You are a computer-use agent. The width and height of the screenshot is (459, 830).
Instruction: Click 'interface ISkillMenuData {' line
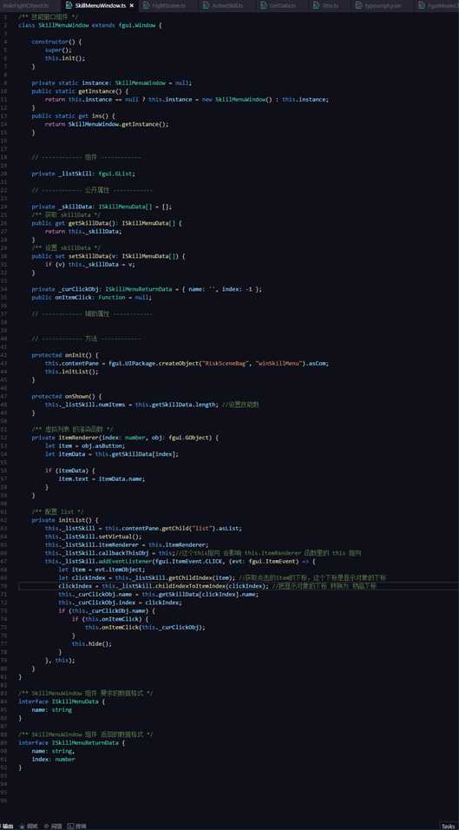62,702
